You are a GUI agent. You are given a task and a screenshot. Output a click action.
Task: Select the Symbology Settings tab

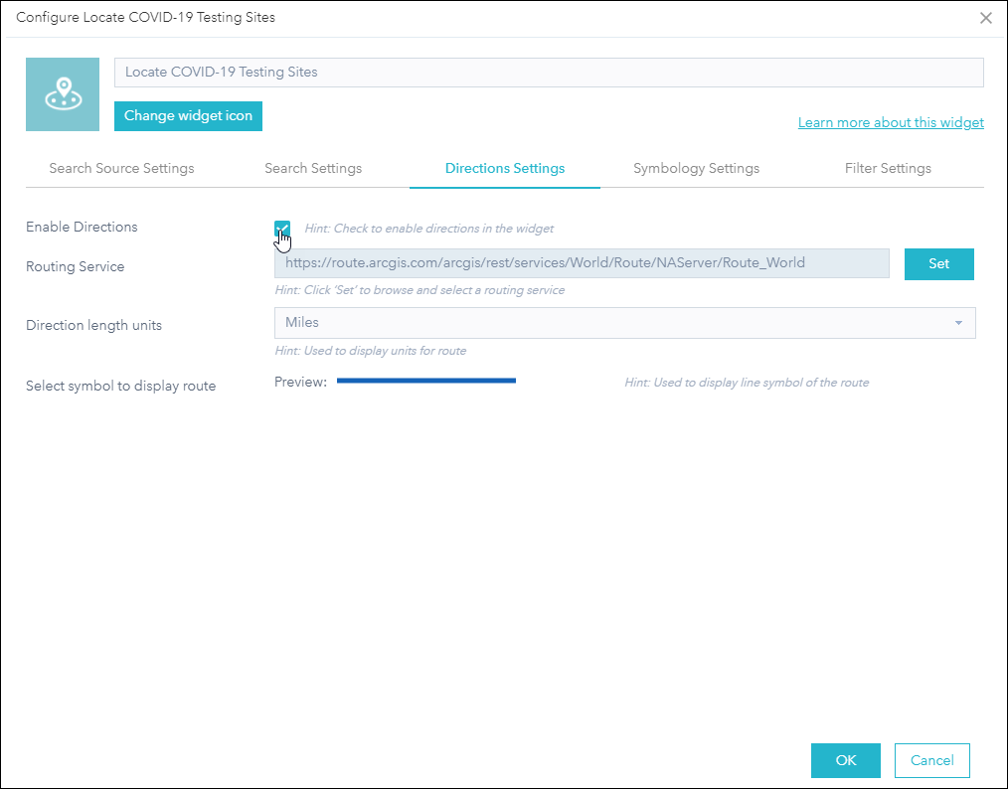pyautogui.click(x=696, y=168)
